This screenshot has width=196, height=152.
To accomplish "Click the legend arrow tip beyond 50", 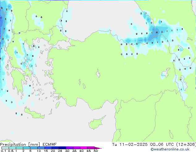I will tap(100, 148).
